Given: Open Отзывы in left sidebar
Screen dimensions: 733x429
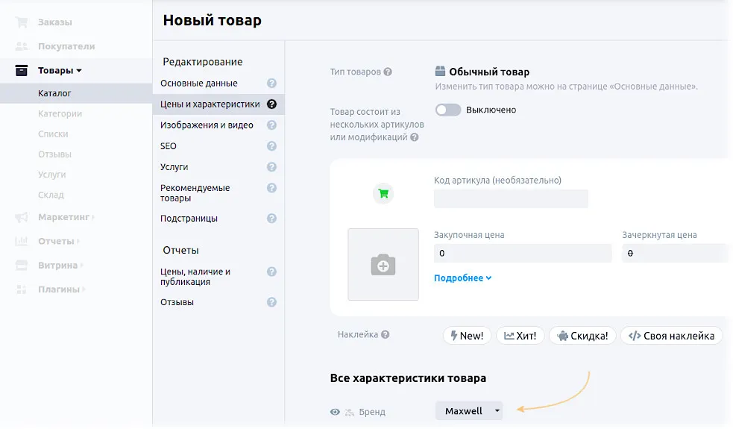Looking at the screenshot, I should (x=54, y=154).
